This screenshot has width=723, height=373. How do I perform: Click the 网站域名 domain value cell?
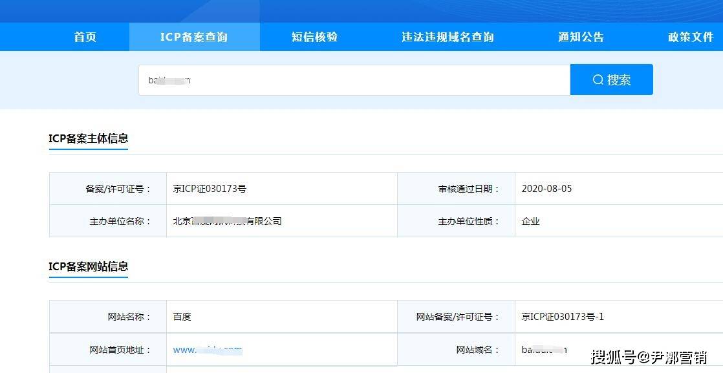coord(543,349)
